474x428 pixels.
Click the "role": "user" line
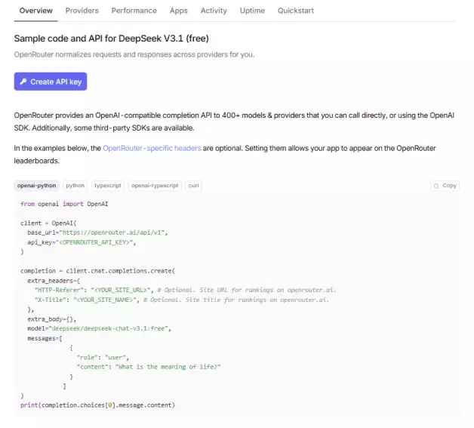[103, 357]
